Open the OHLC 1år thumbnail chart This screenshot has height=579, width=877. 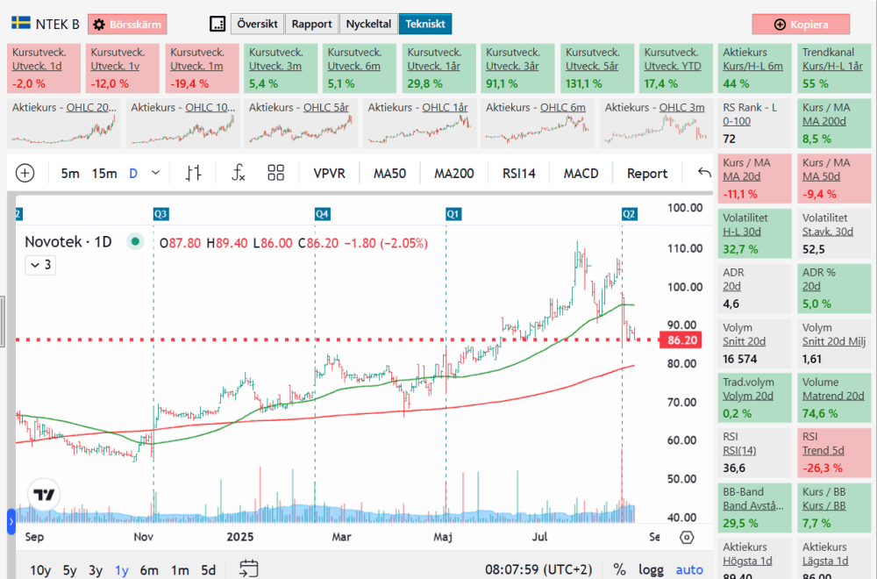419,124
